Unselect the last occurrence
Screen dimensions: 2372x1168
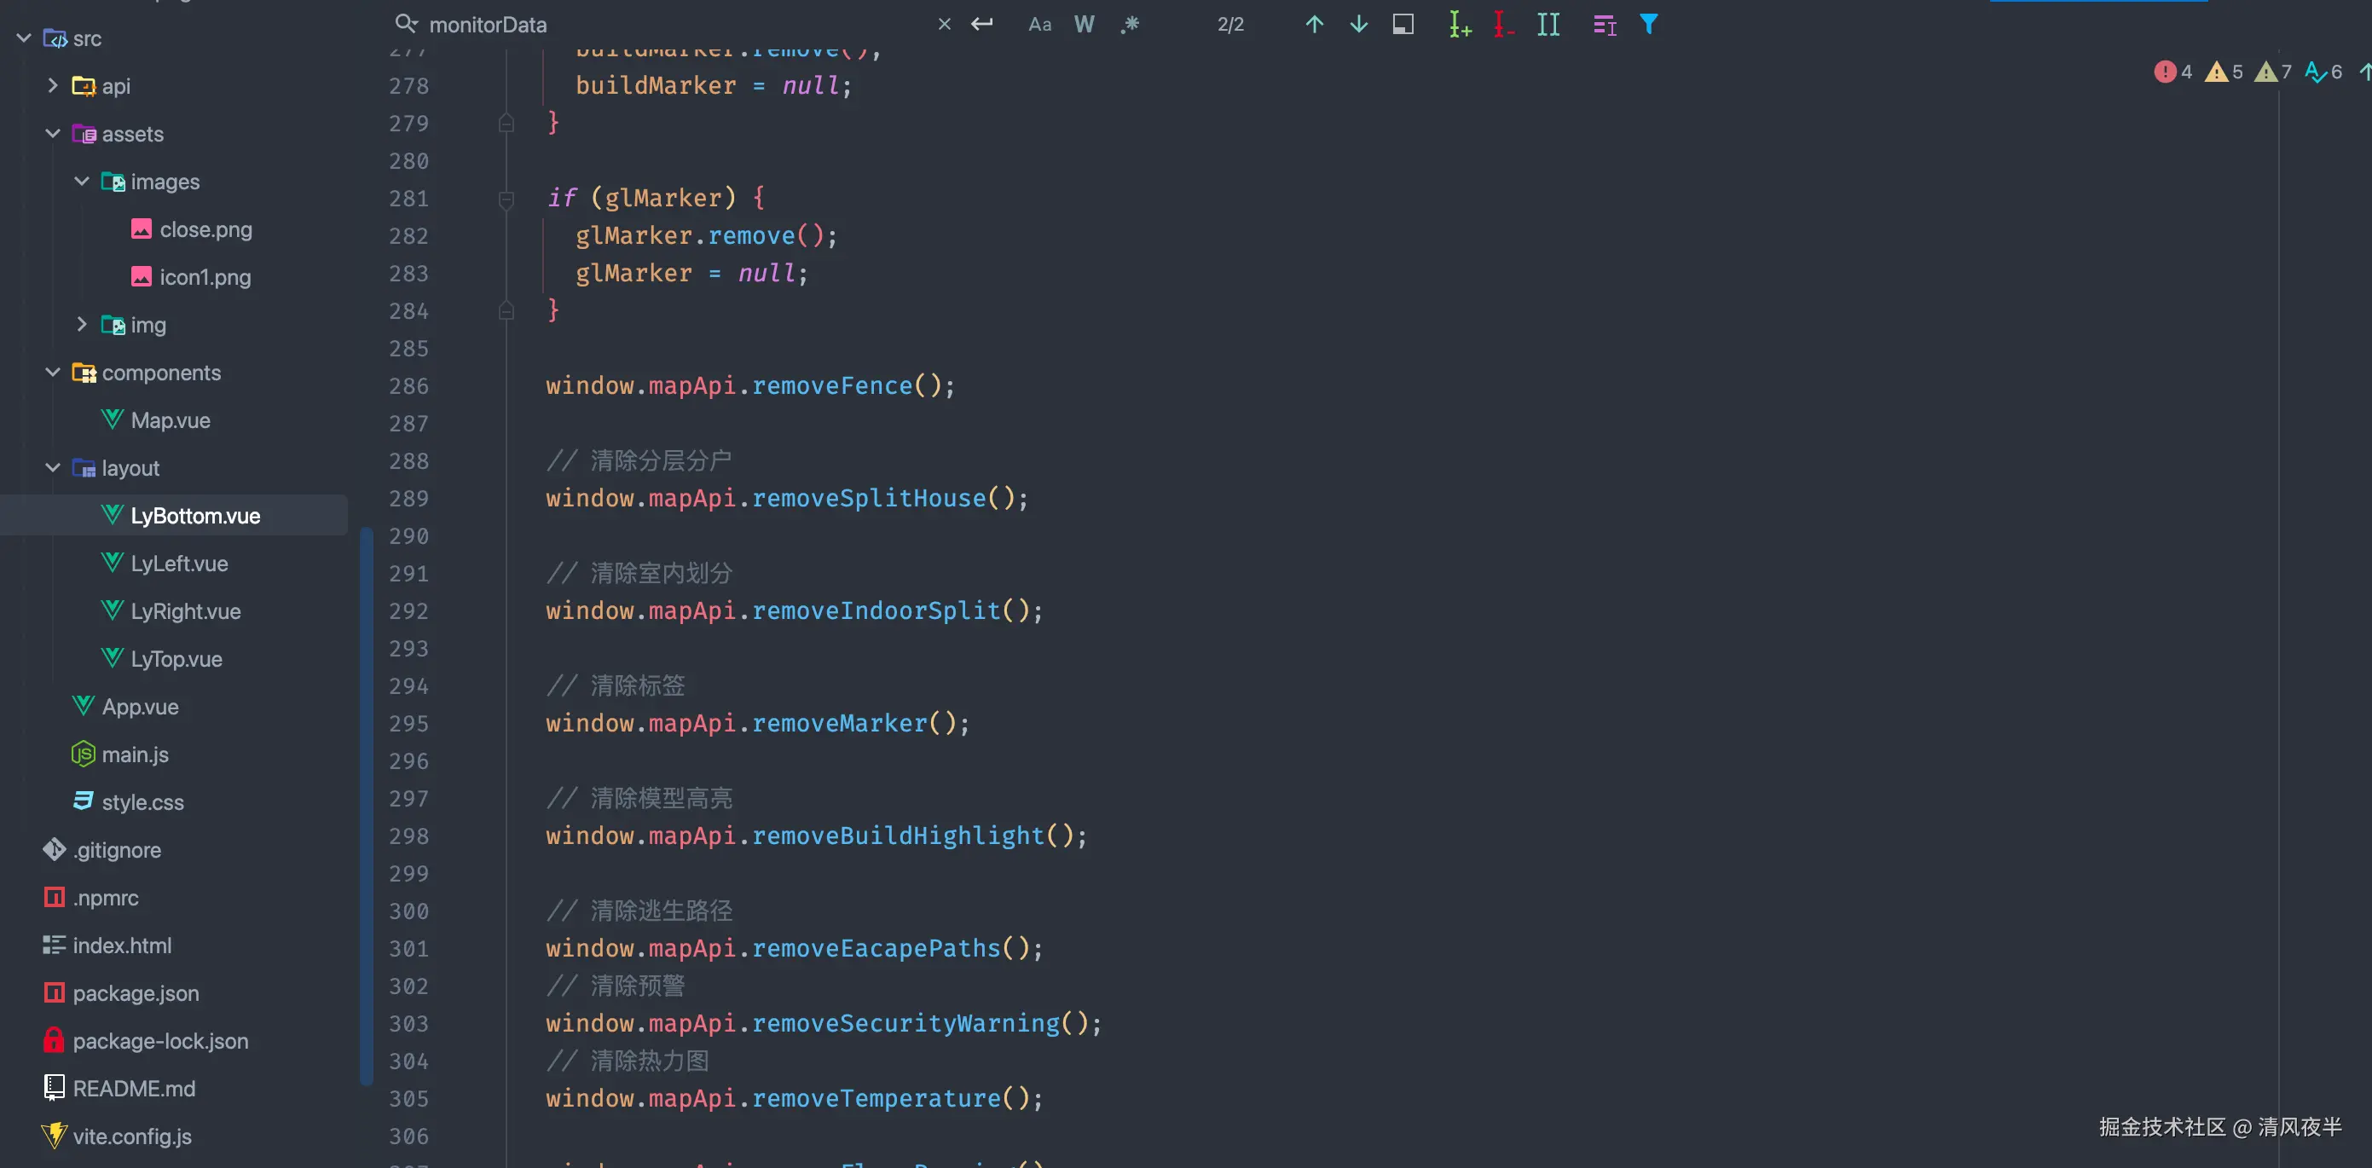(x=1504, y=25)
